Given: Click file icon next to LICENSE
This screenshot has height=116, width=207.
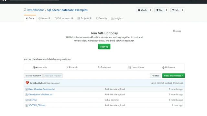Looking at the screenshot, I should click(x=27, y=100).
